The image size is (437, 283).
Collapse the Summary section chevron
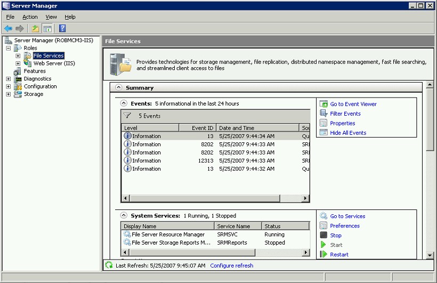(x=119, y=87)
